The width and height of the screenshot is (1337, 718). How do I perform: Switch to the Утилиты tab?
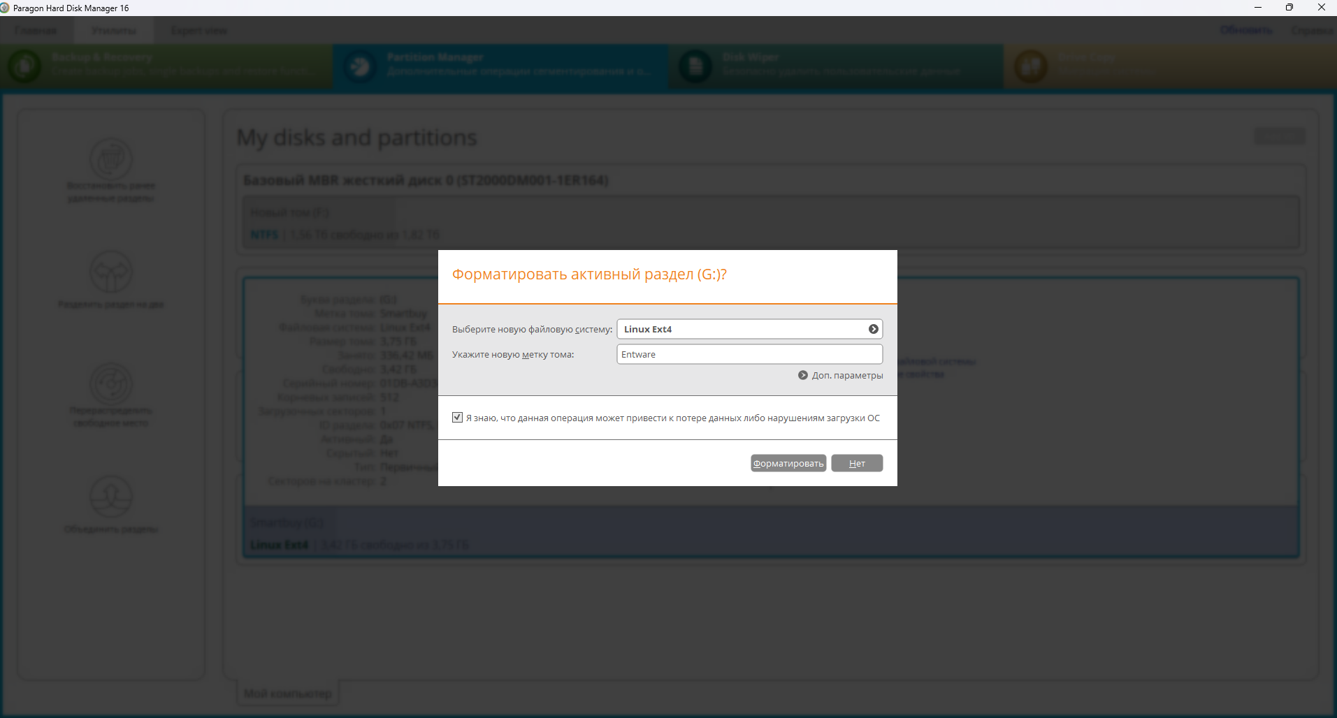[114, 31]
